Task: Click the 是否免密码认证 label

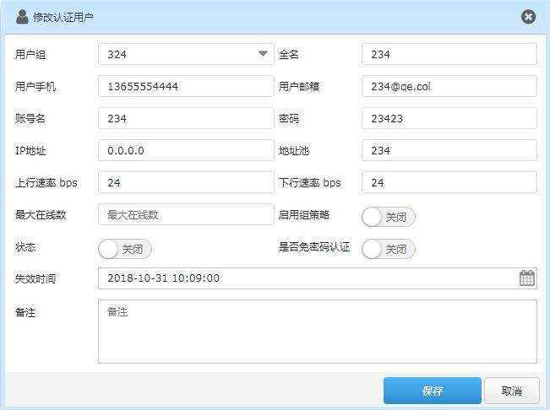Action: tap(314, 247)
